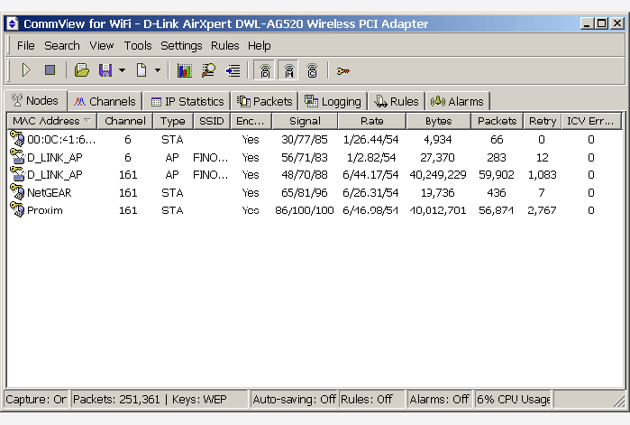The height and width of the screenshot is (425, 630).
Task: Toggle capture control packets button
Action: (312, 71)
